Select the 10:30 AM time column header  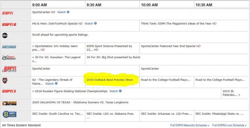(x=204, y=5)
